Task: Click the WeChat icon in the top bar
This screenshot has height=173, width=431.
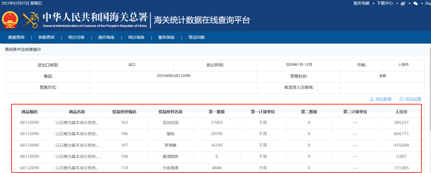Action: pyautogui.click(x=415, y=3)
